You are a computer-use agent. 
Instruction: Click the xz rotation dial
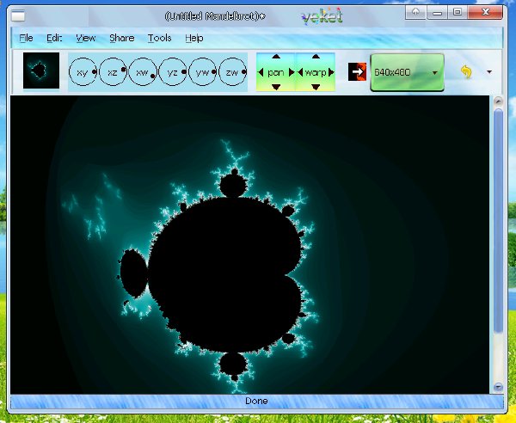(x=113, y=71)
